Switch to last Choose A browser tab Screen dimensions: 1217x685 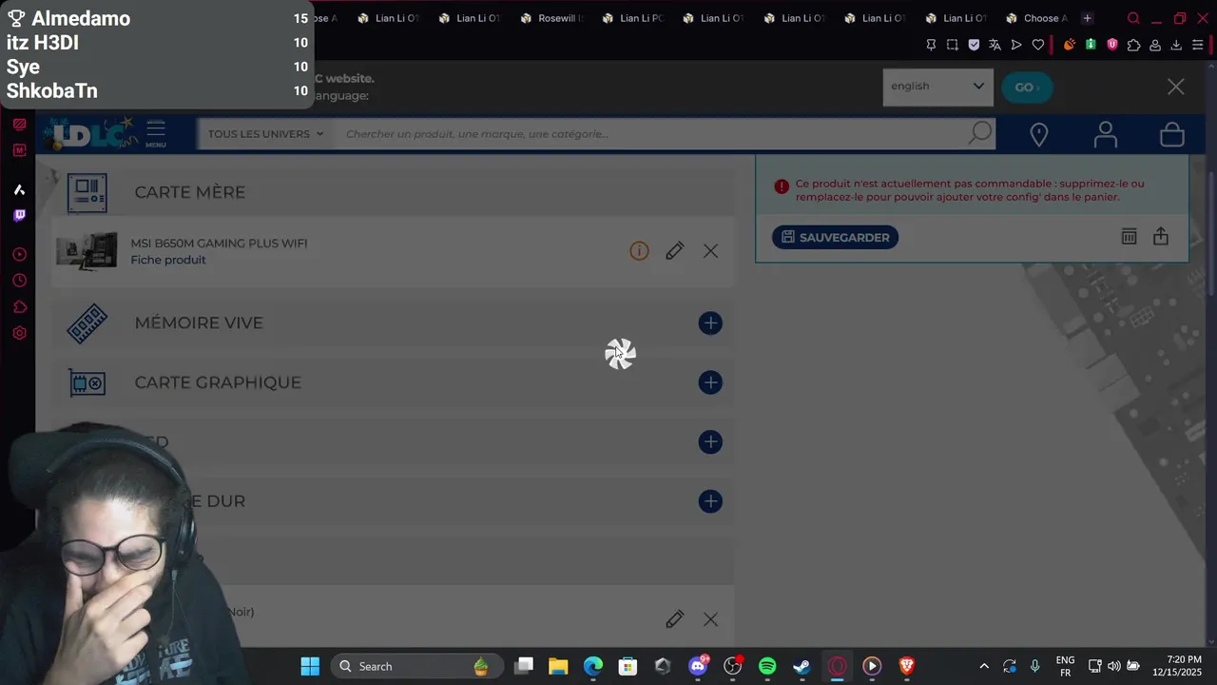(1036, 18)
